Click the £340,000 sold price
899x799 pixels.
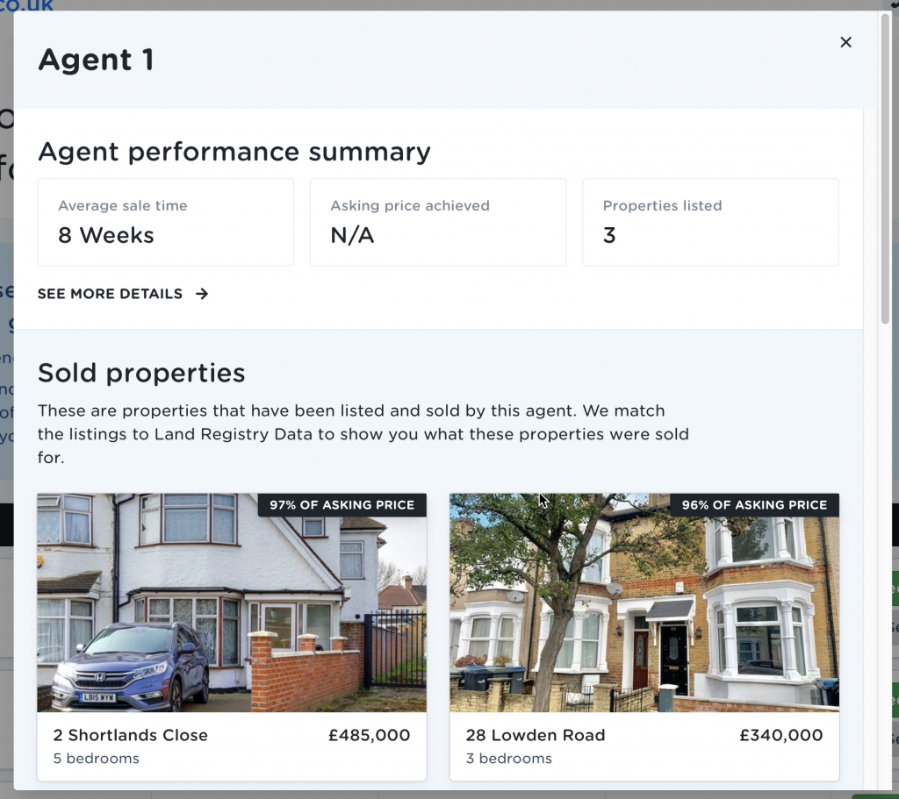pyautogui.click(x=780, y=735)
